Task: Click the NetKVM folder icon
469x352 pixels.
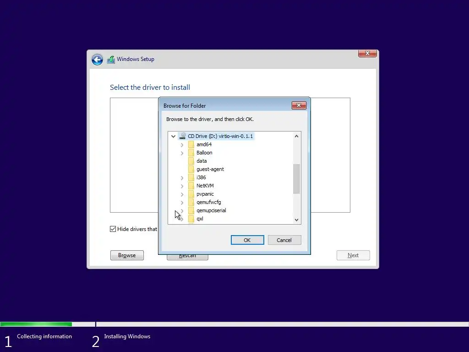Action: [x=191, y=186]
